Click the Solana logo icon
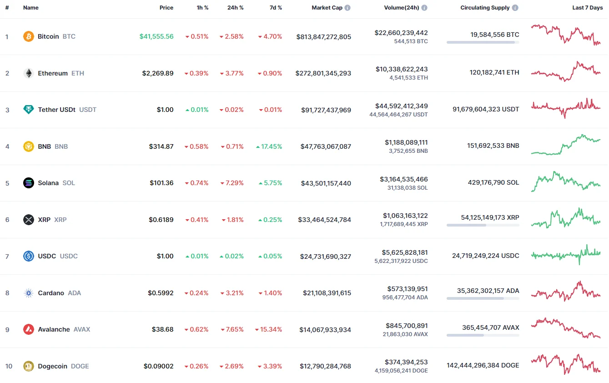 (29, 183)
